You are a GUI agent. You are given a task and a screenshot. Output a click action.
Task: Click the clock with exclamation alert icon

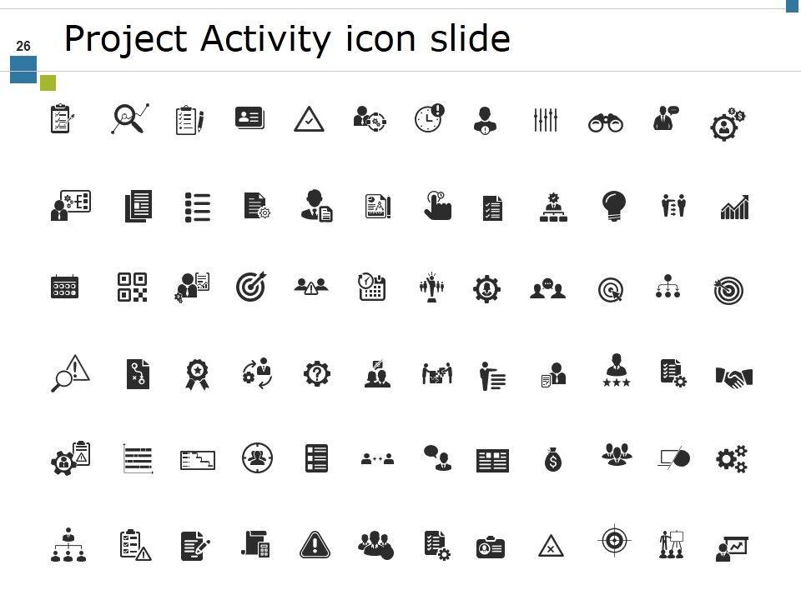[429, 117]
